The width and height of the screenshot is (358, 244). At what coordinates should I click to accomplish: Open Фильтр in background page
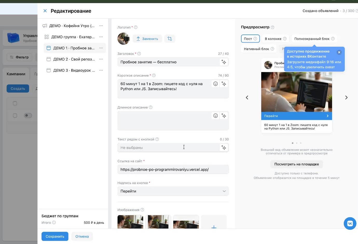[19, 57]
